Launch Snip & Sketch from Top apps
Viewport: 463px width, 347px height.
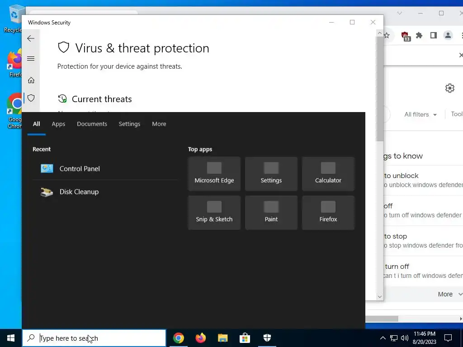(214, 213)
